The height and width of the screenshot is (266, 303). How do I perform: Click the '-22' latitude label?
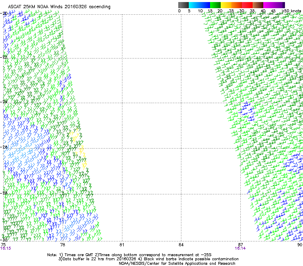pos(4,57)
